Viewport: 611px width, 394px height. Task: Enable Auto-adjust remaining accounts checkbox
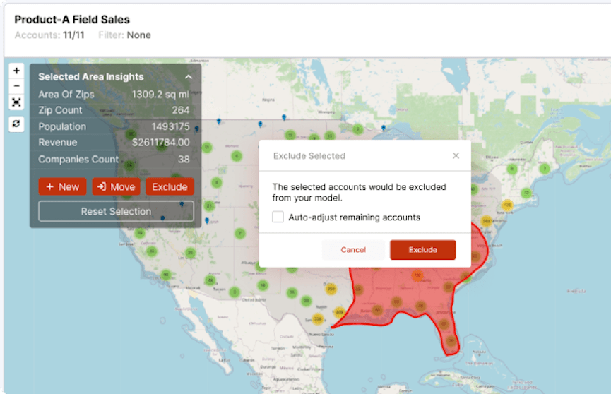click(278, 217)
